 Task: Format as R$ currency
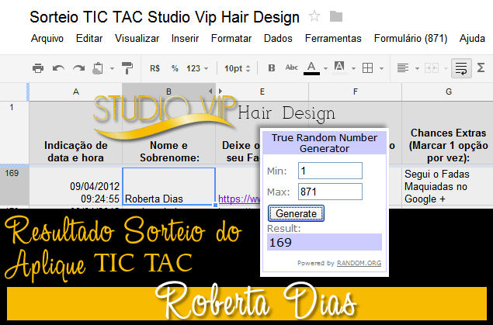coord(154,68)
